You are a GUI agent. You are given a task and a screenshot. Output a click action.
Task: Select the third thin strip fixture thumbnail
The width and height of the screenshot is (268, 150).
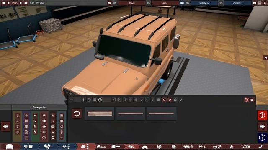[161, 114]
